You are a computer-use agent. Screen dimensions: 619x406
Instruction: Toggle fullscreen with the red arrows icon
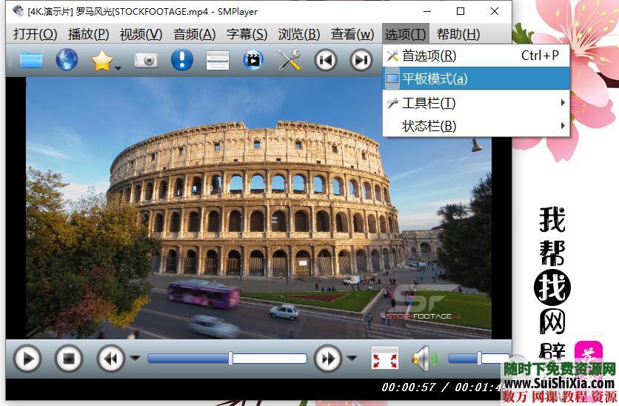[384, 359]
